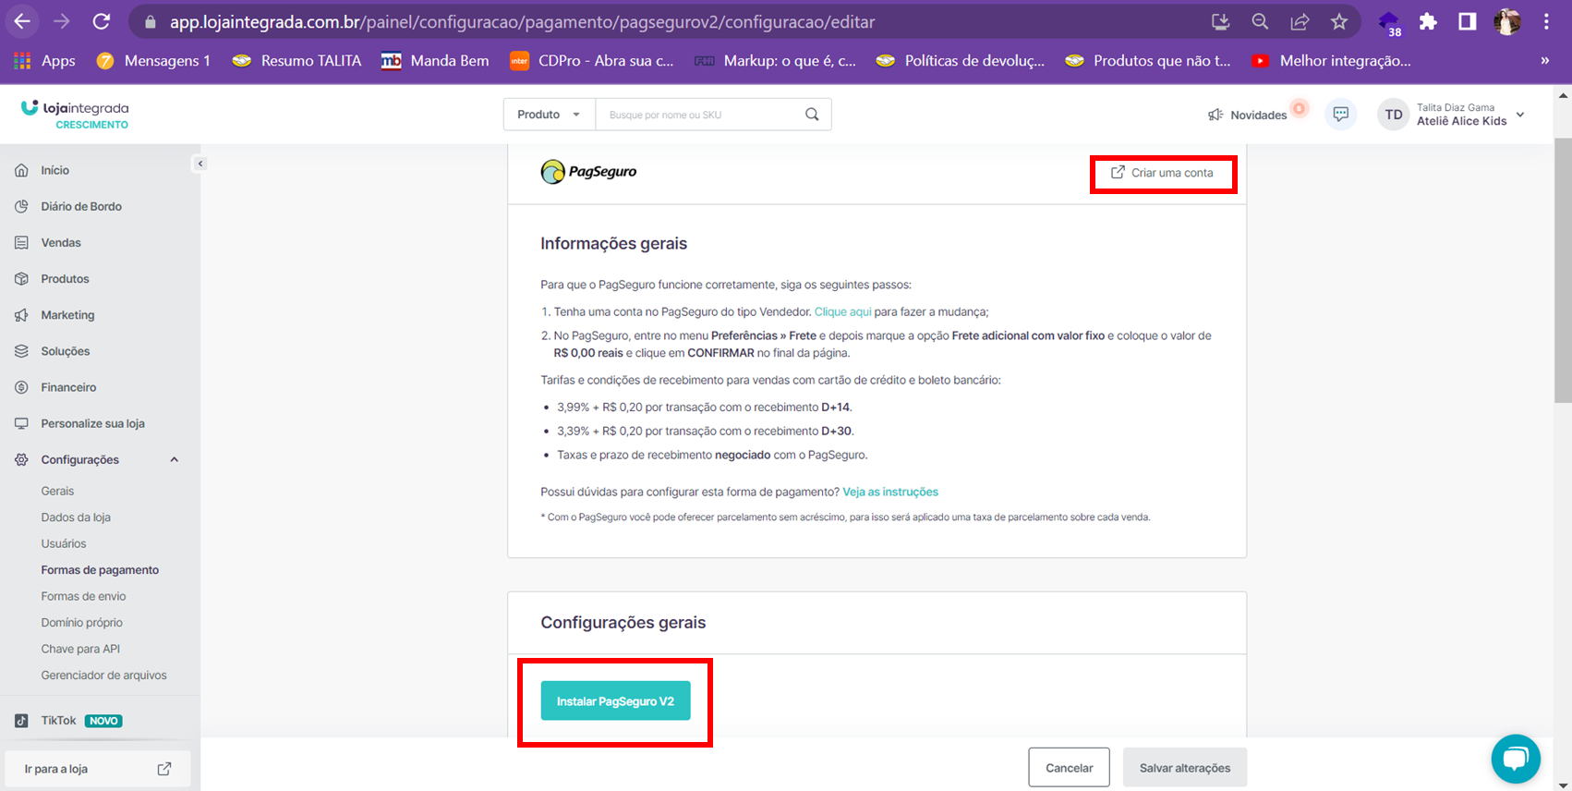
Task: Click Criar uma conta link
Action: coord(1162,173)
